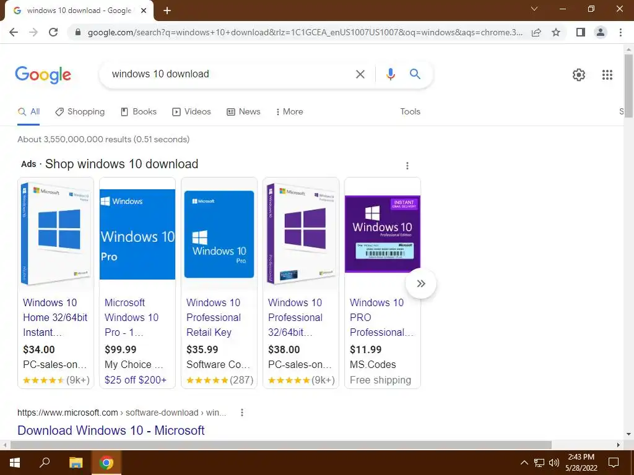Open the Google apps grid
The height and width of the screenshot is (475, 634).
[607, 75]
